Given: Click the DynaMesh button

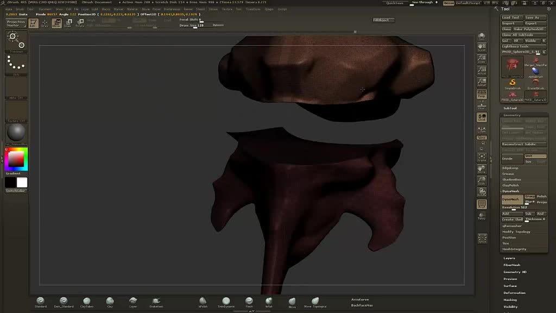Looking at the screenshot, I should (511, 199).
